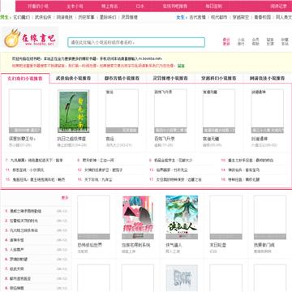Open the 玄幻魔幻 genre link

[22, 17]
